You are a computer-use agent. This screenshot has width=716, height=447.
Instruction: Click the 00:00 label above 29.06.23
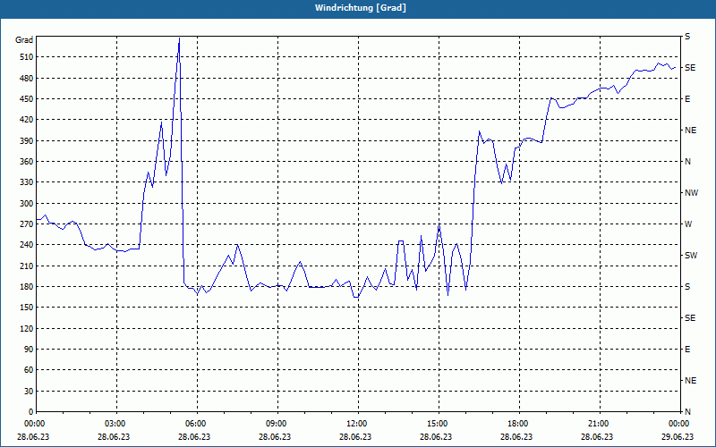(x=680, y=424)
